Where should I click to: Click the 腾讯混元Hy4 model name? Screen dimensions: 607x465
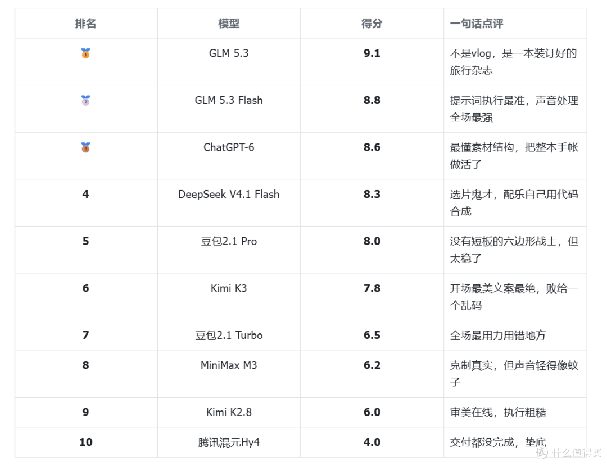(x=229, y=442)
